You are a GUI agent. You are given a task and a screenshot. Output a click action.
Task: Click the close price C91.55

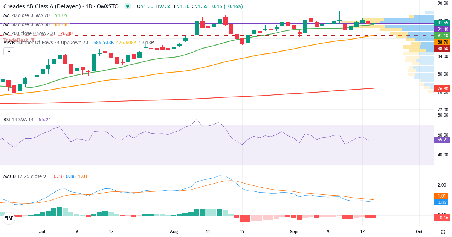(199, 6)
